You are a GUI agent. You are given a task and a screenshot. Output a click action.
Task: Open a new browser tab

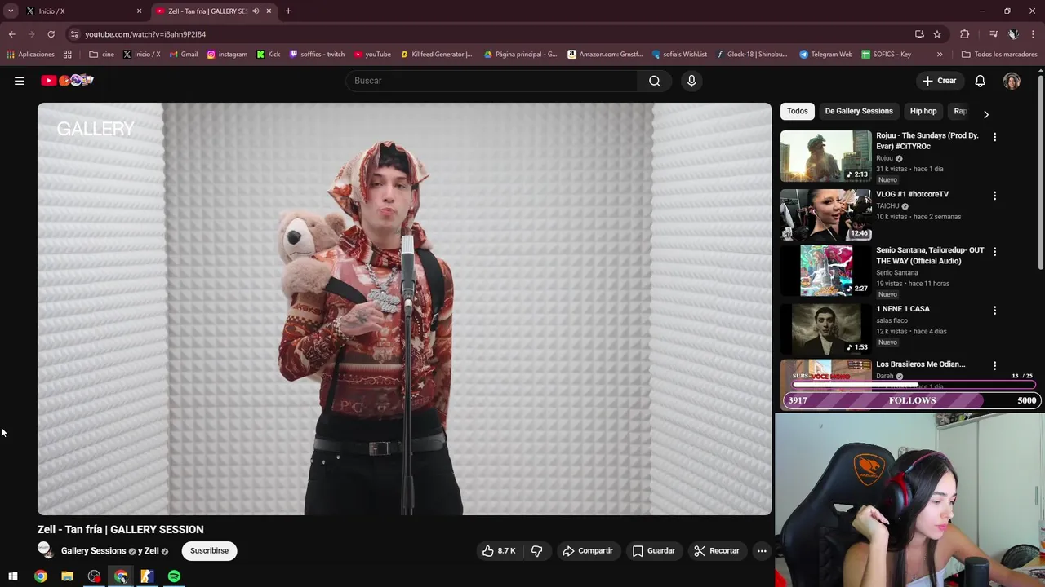pyautogui.click(x=288, y=11)
